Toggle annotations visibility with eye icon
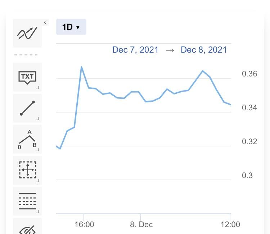 (x=27, y=228)
